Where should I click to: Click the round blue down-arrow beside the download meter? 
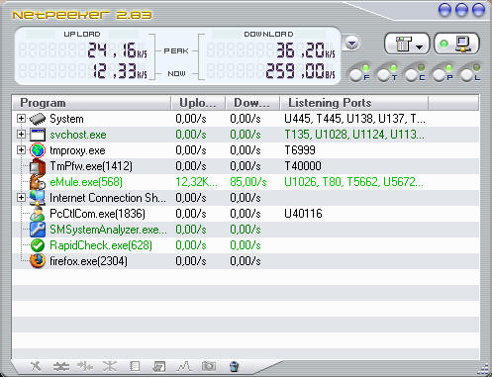[x=351, y=44]
